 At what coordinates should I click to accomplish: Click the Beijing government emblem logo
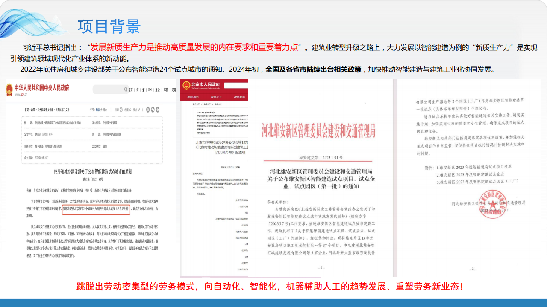coord(186,85)
